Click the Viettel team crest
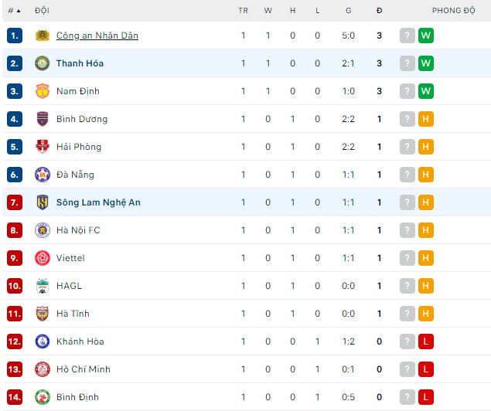 [43, 258]
